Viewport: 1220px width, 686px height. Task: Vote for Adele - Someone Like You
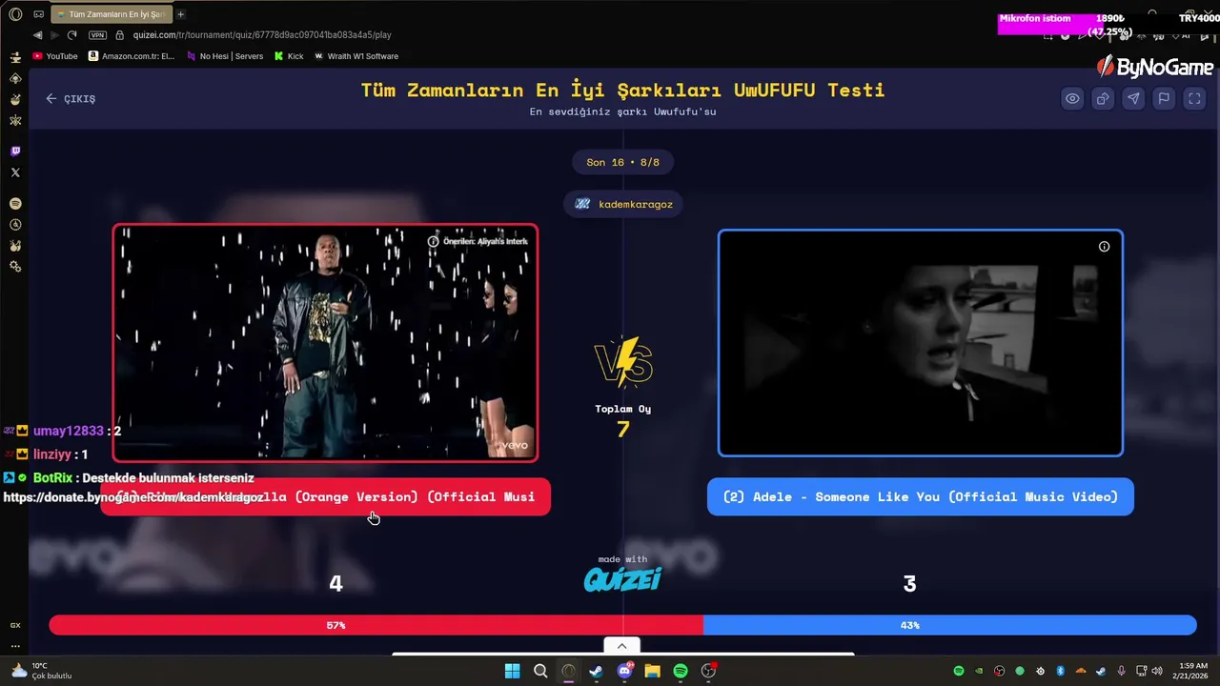[921, 496]
